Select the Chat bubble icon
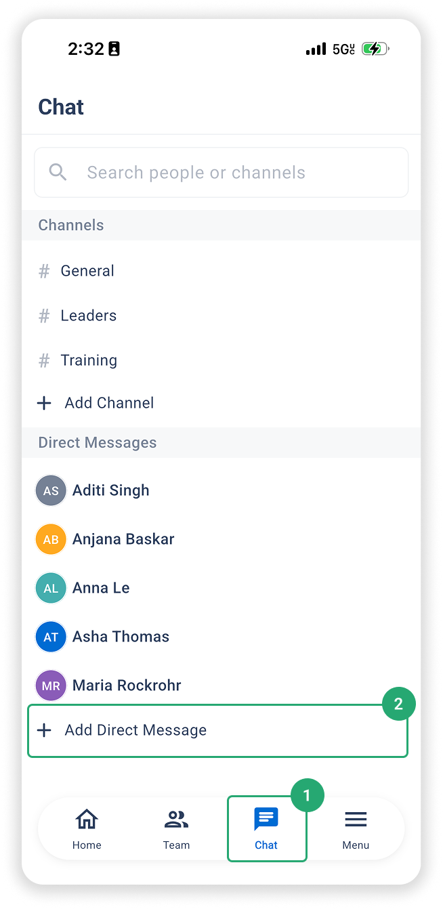The image size is (443, 909). (266, 819)
